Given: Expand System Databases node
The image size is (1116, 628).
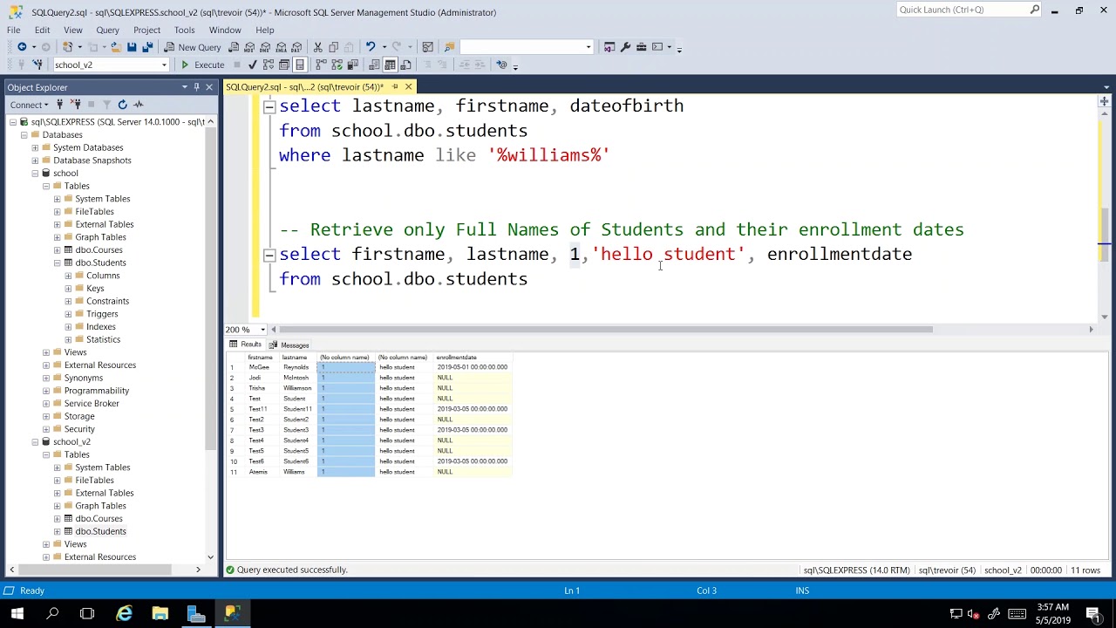Looking at the screenshot, I should tap(35, 147).
